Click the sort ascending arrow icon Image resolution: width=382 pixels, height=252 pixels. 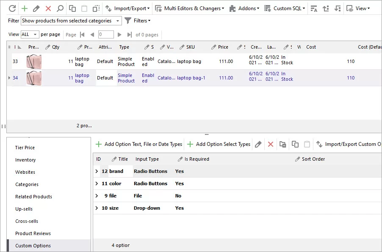pos(326,8)
